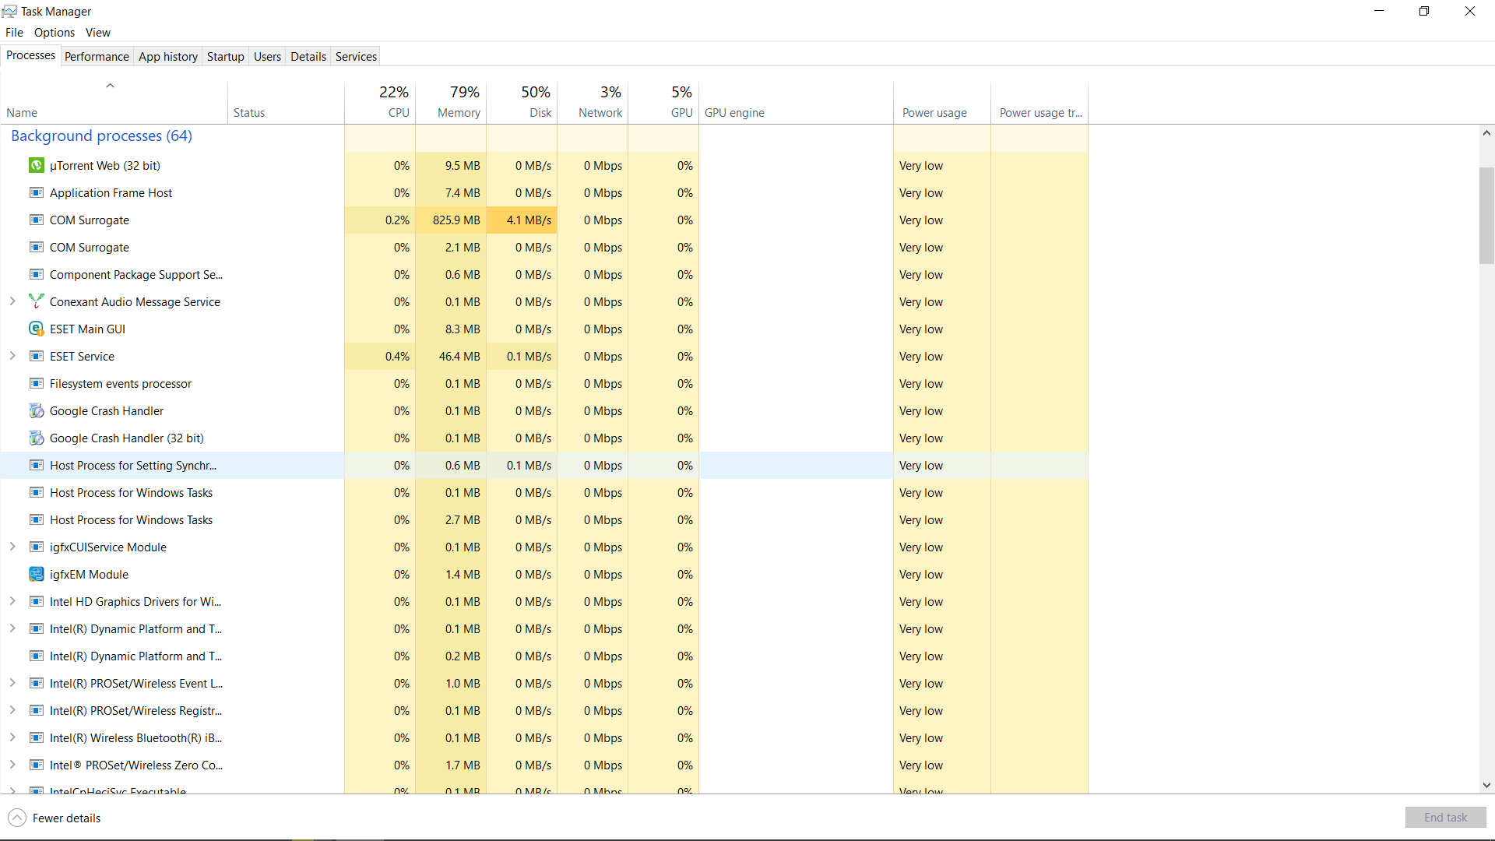The width and height of the screenshot is (1495, 841).
Task: Expand the igfxCUIService Module group
Action: (12, 547)
